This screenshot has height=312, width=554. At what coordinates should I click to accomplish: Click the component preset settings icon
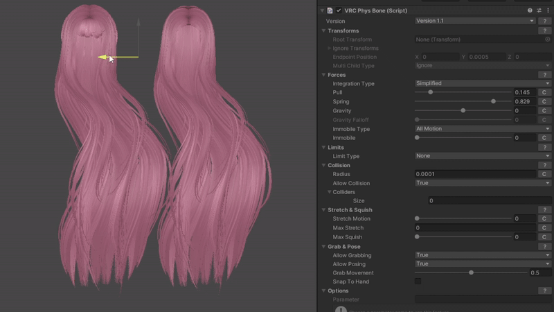click(x=539, y=11)
